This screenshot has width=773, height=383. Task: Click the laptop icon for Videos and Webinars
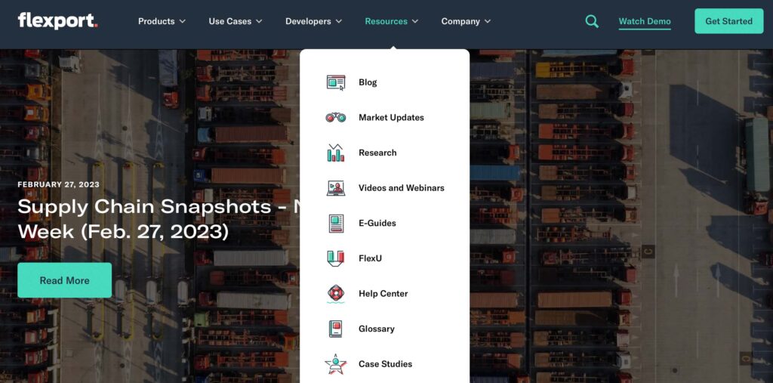[x=336, y=188]
